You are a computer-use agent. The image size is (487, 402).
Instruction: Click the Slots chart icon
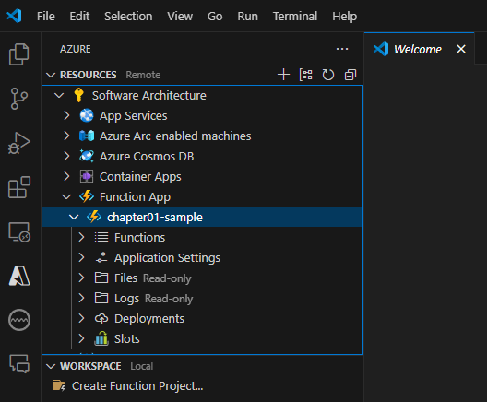coord(101,338)
